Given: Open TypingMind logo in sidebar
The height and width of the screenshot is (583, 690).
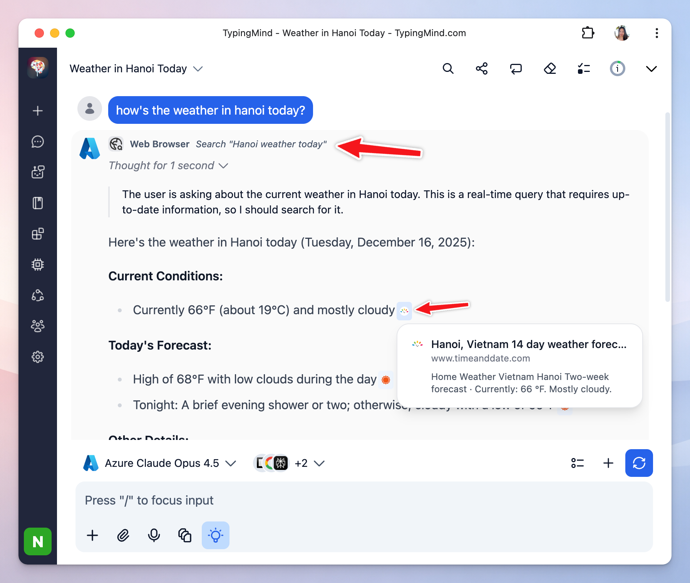Looking at the screenshot, I should coord(38,68).
